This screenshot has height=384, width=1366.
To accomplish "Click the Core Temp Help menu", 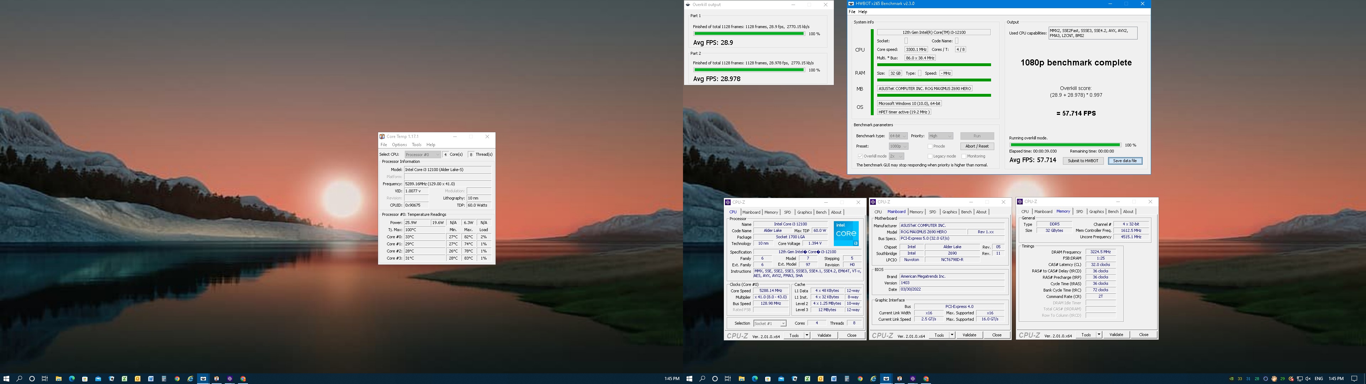I will 430,145.
